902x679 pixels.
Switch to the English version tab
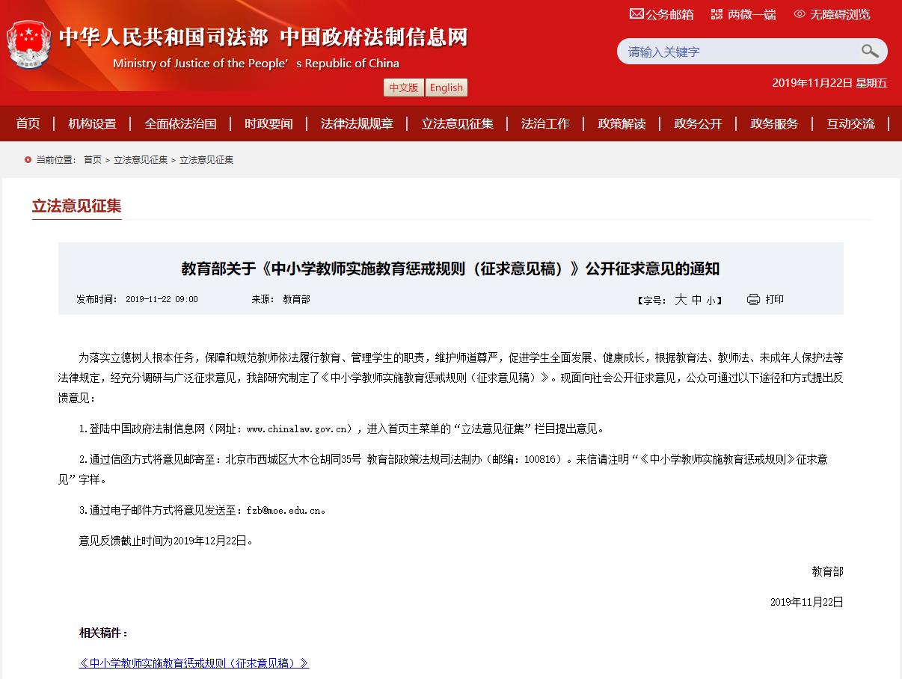(446, 87)
